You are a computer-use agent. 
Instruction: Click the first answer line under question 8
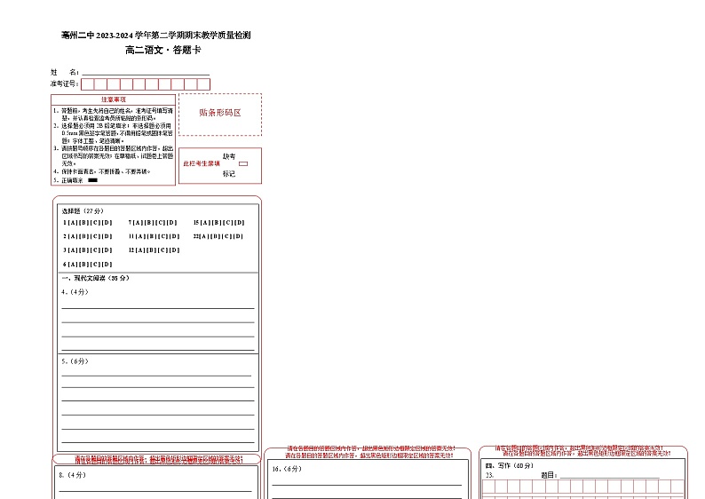coord(155,491)
